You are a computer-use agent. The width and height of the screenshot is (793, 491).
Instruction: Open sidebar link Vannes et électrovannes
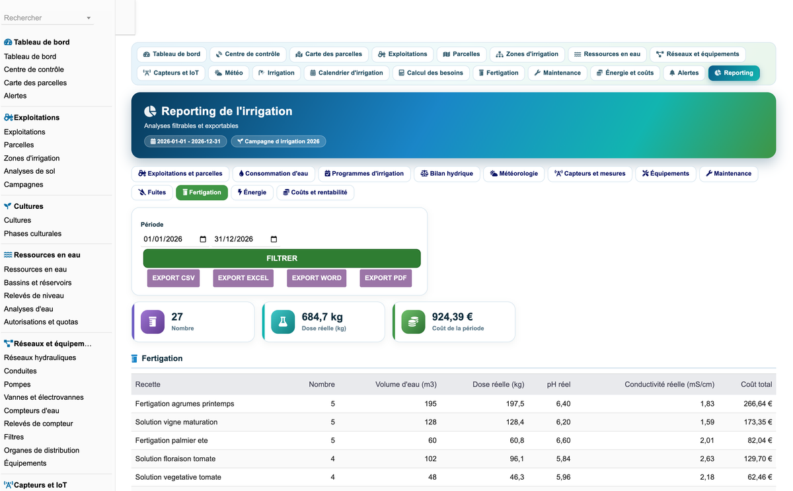coord(44,397)
